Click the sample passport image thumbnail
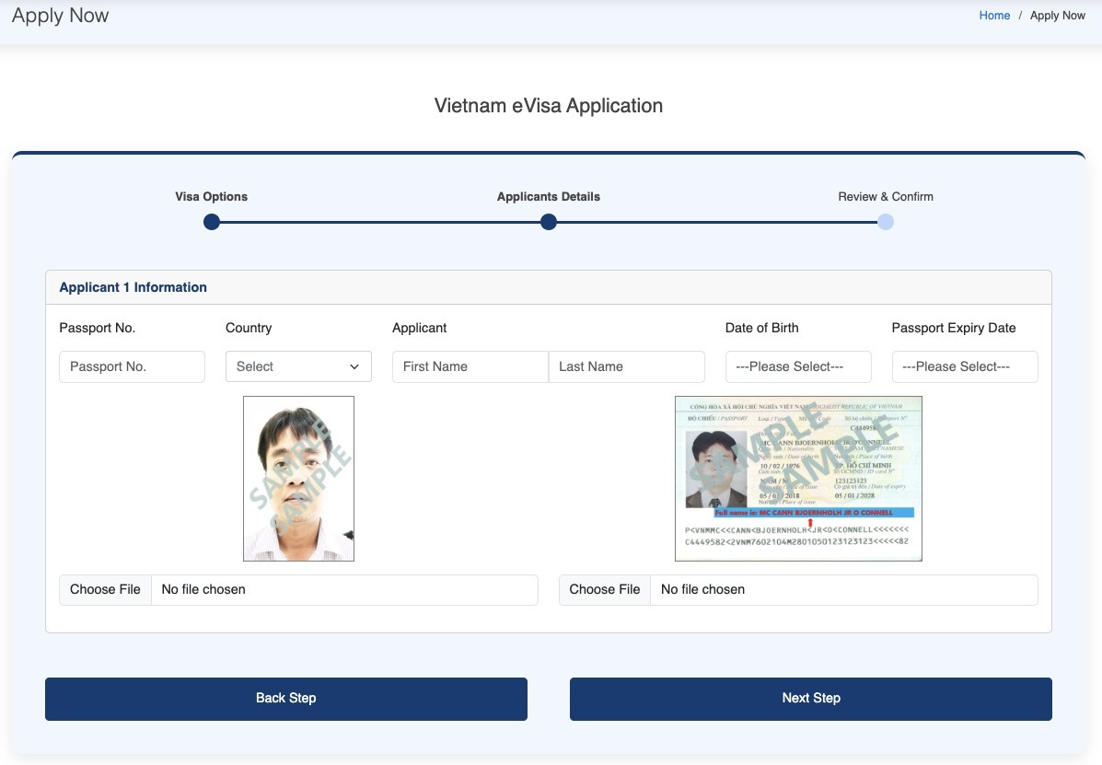Screen dimensions: 1102x765 pos(798,479)
